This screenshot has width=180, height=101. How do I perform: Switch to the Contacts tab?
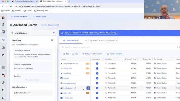pyautogui.click(x=102, y=40)
